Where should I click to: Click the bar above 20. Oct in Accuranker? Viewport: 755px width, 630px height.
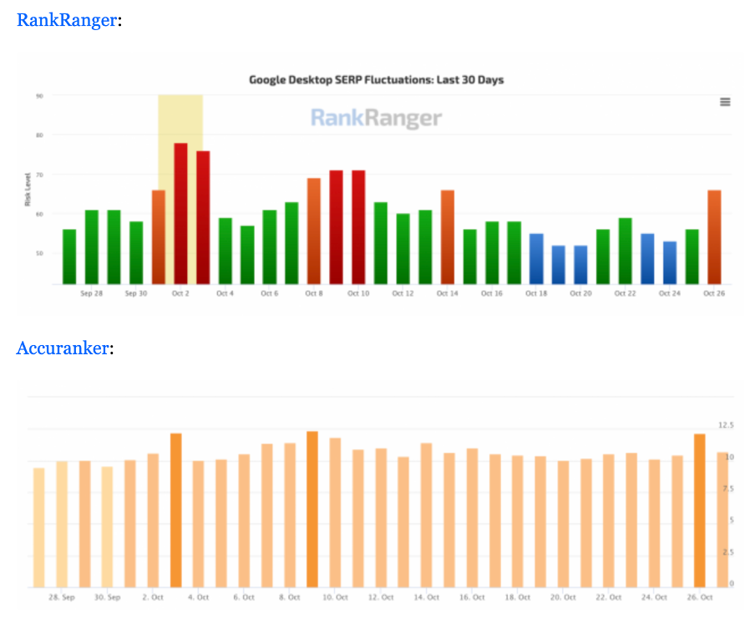[x=564, y=524]
